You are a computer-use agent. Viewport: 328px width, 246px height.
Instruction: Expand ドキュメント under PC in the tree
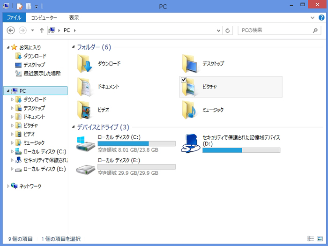click(12, 117)
